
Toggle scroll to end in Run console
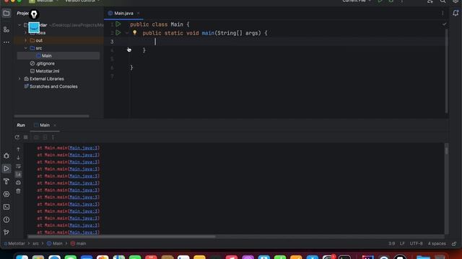point(18,174)
